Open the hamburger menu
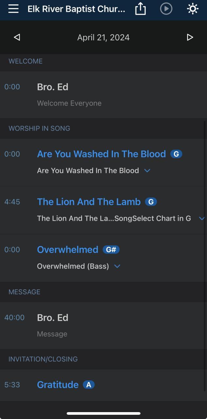The image size is (207, 419). coord(13,9)
